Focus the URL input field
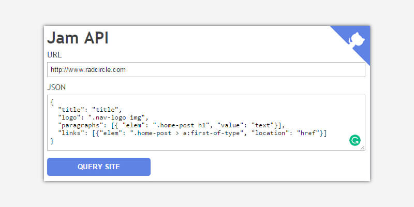The image size is (414, 207). 206,69
